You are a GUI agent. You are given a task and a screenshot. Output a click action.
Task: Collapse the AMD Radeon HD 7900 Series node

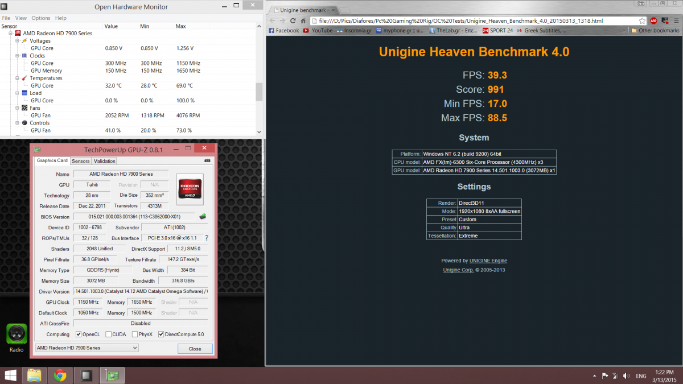coord(10,34)
